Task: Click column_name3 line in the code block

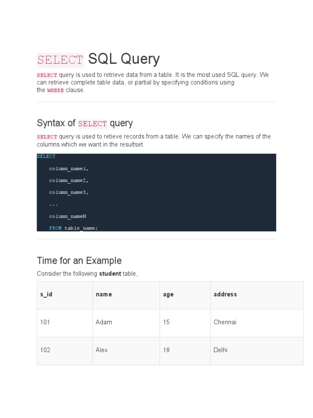Action: click(68, 192)
